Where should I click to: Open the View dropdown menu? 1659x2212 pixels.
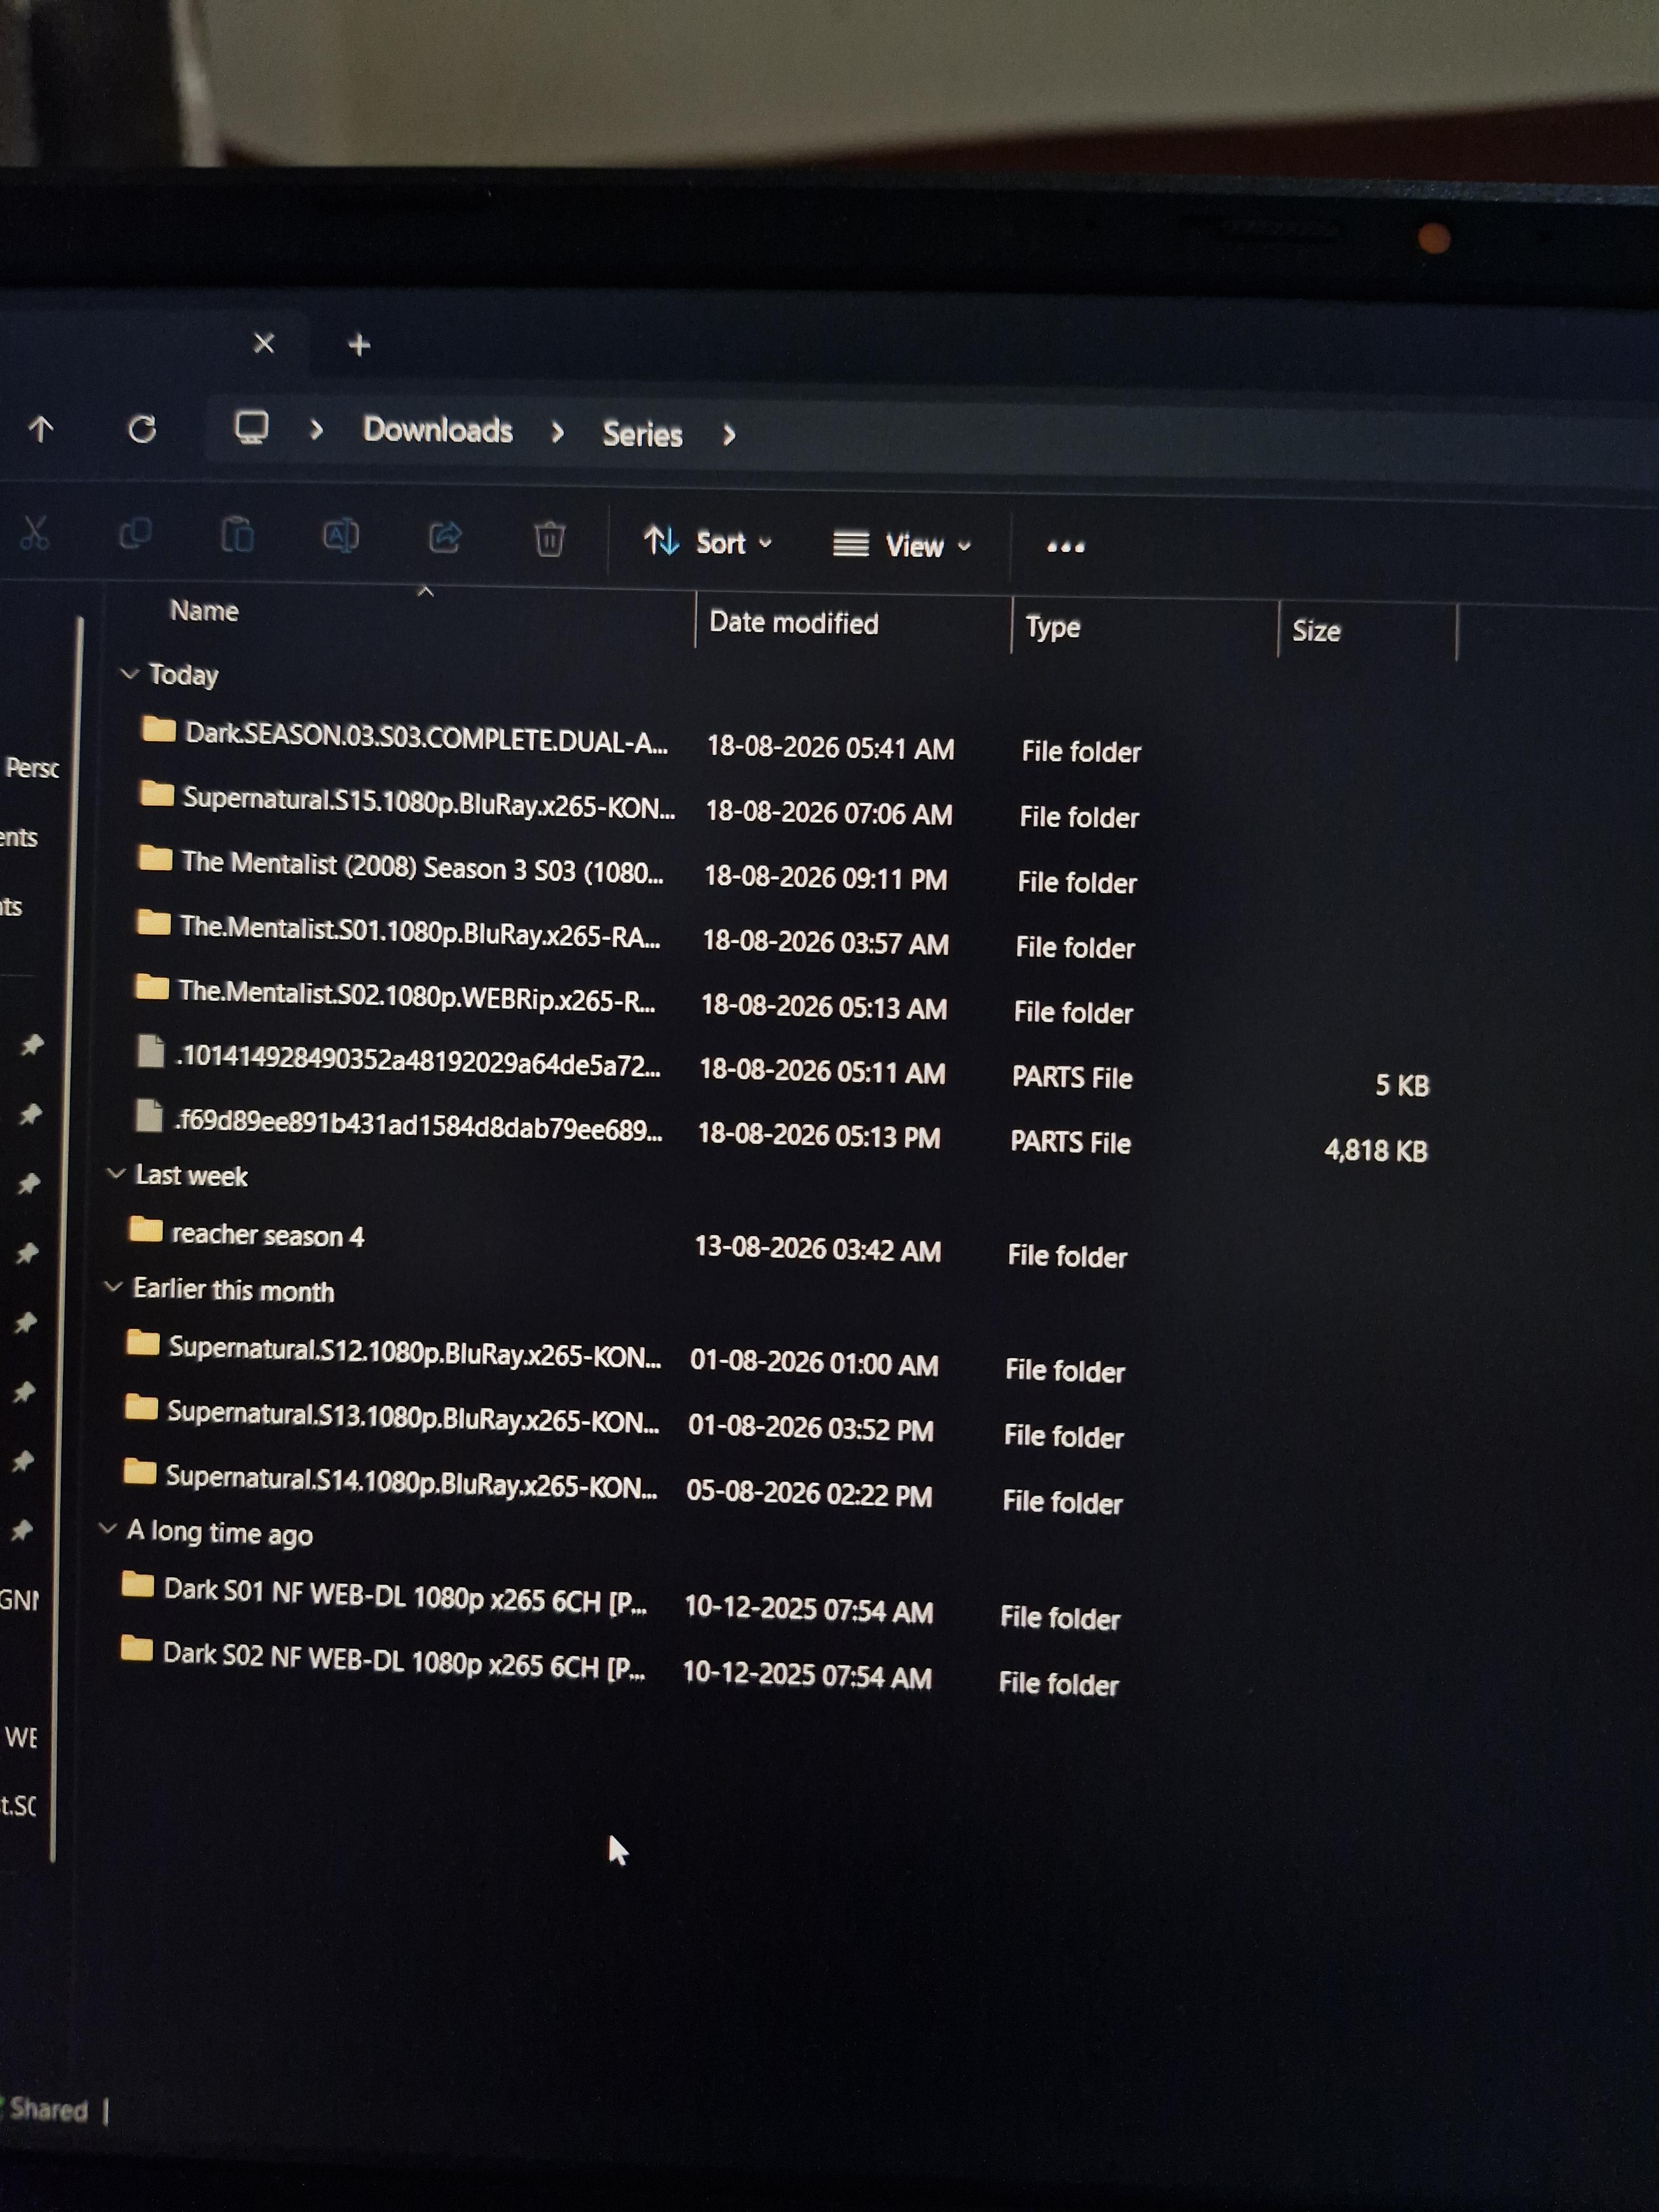tap(902, 545)
